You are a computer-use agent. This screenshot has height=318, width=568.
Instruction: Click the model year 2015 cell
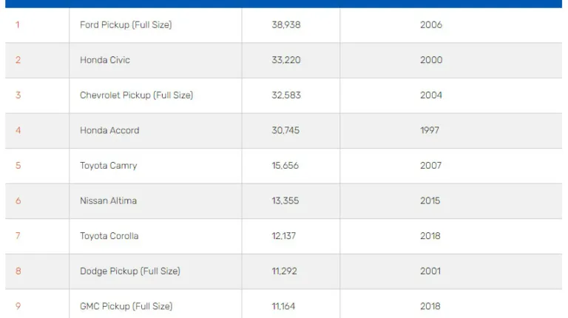point(430,200)
